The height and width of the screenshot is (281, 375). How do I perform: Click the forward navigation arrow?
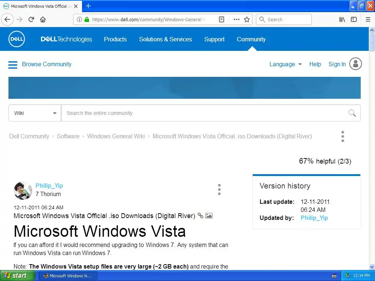pos(19,19)
